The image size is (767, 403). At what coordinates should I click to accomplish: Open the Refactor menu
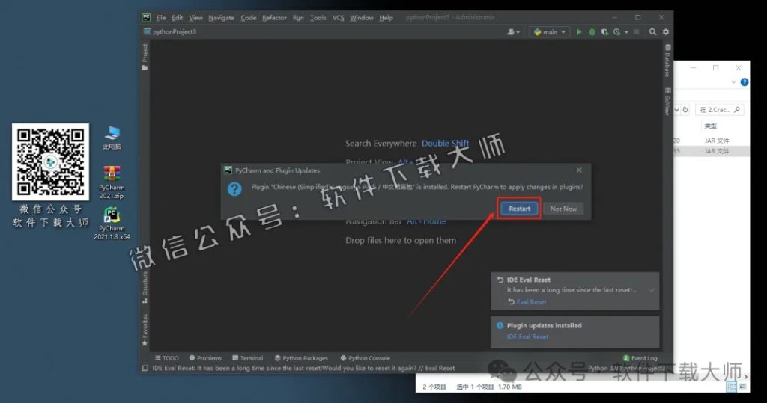click(274, 18)
